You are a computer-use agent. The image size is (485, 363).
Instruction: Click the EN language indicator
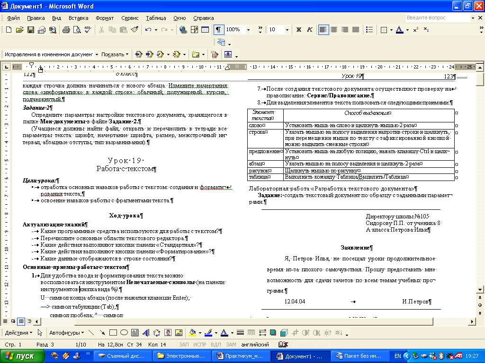pos(397,356)
